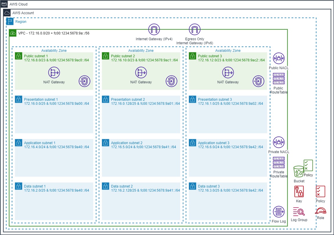Select the Private RouteTable icon

[x=279, y=162]
